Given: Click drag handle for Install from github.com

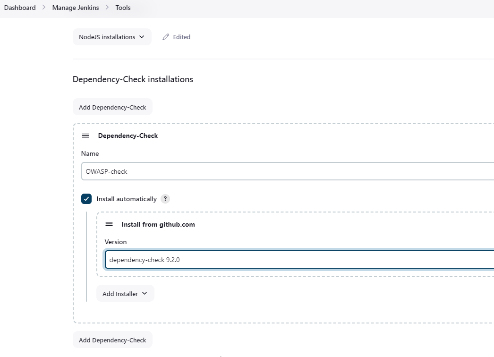Looking at the screenshot, I should click(x=109, y=224).
